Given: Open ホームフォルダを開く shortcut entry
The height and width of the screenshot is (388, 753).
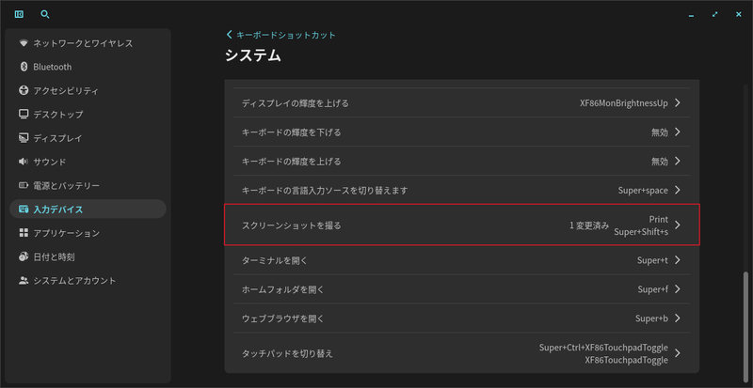Looking at the screenshot, I should click(x=461, y=289).
